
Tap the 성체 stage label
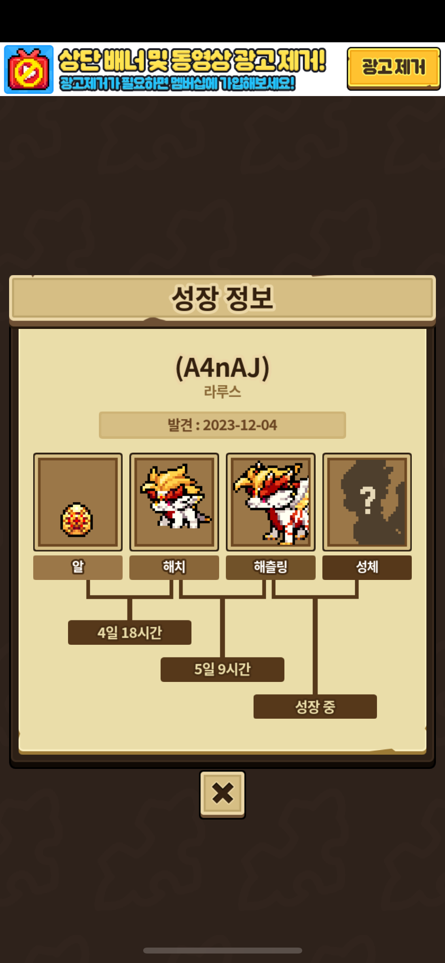367,567
